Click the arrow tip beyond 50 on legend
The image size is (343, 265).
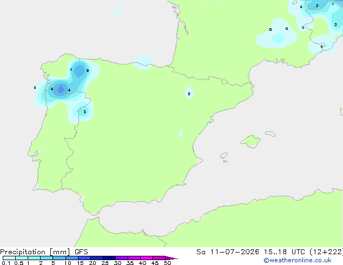[x=172, y=258]
